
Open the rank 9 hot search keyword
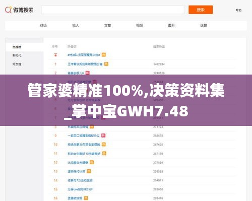pyautogui.click(x=84, y=136)
